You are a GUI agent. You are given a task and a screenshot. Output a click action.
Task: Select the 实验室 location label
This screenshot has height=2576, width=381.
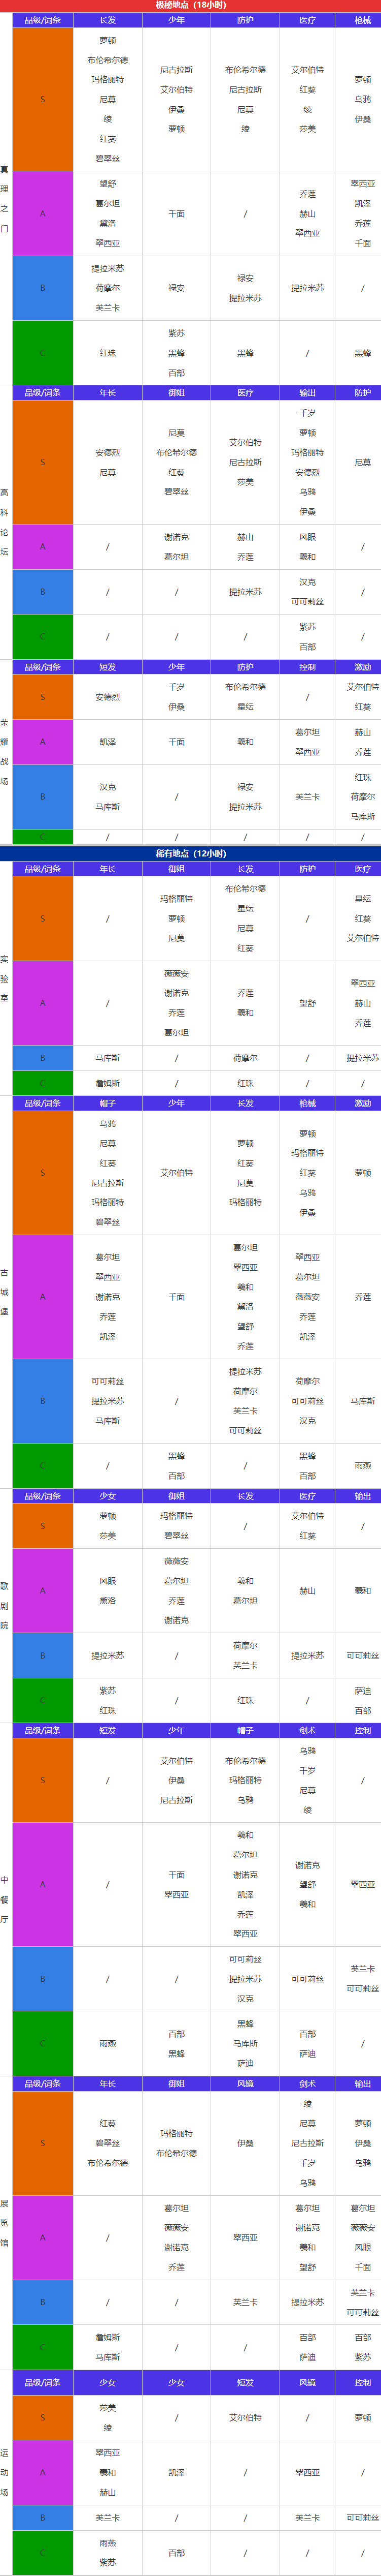(5, 979)
